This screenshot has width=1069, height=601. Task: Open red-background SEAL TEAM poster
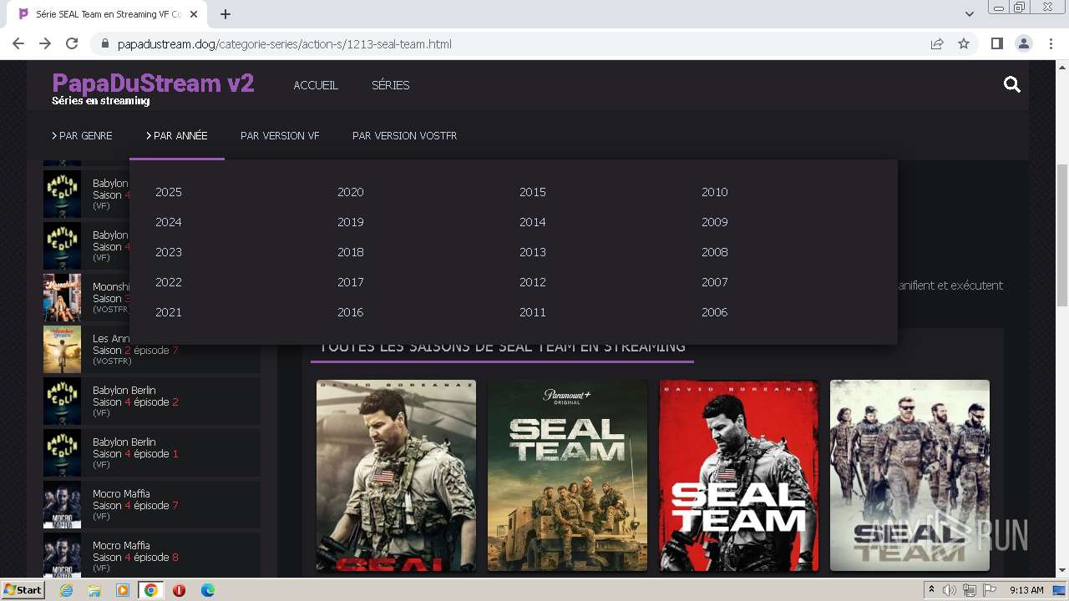tap(739, 476)
